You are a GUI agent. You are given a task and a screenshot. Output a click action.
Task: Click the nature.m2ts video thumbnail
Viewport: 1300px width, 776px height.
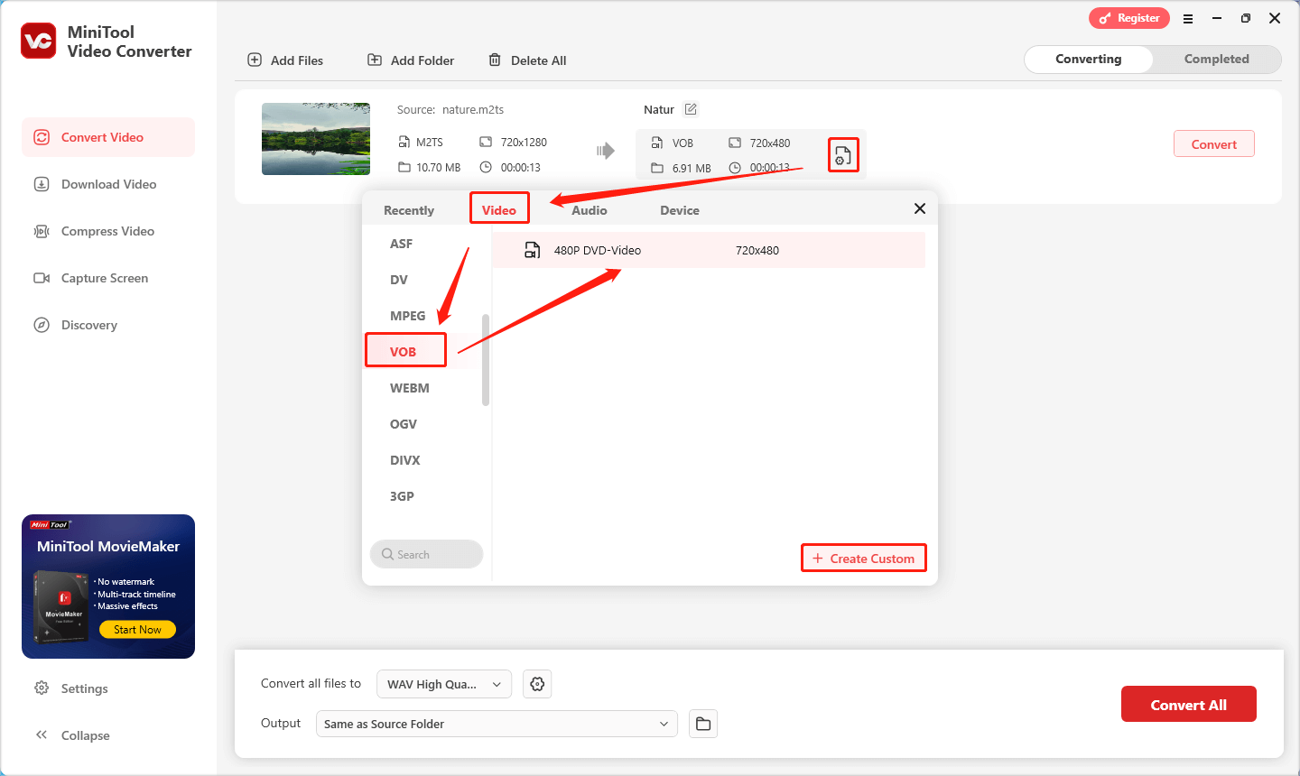[x=316, y=139]
